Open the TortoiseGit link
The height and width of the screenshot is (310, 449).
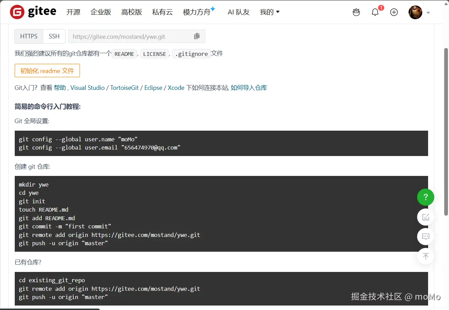click(124, 88)
